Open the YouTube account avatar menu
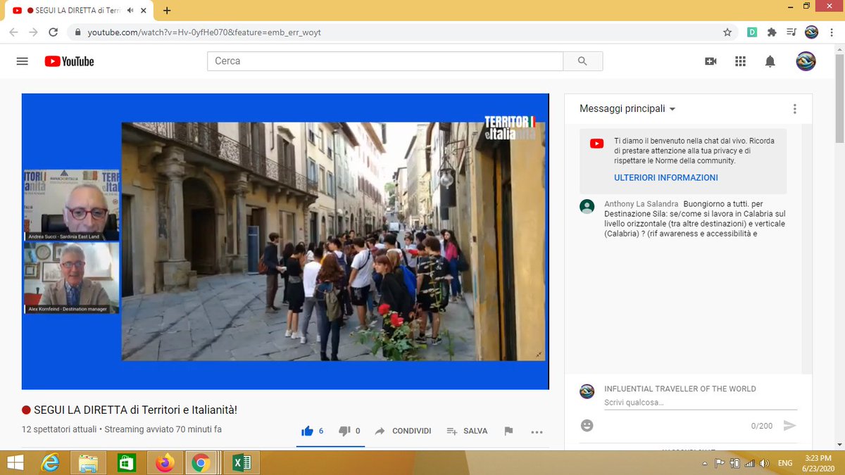Image resolution: width=845 pixels, height=475 pixels. click(x=806, y=61)
